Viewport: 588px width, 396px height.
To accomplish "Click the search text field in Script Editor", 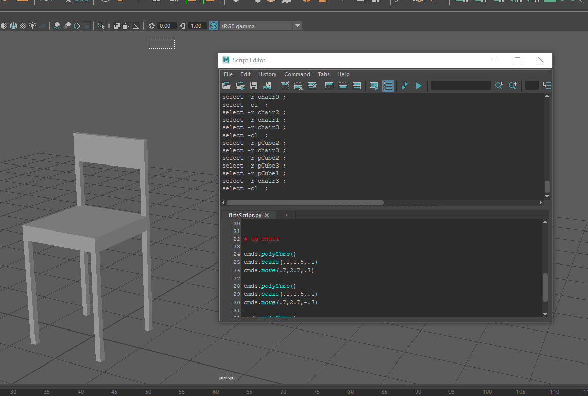I will 461,86.
